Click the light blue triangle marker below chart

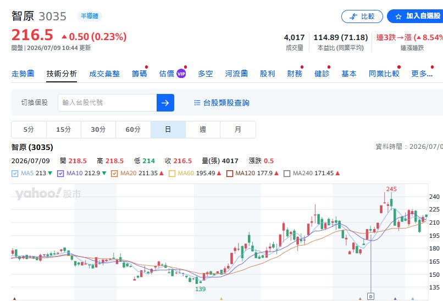[412, 299]
